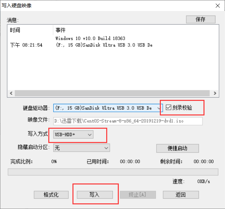Select the SanDisk Ultra USB message row

113,45
